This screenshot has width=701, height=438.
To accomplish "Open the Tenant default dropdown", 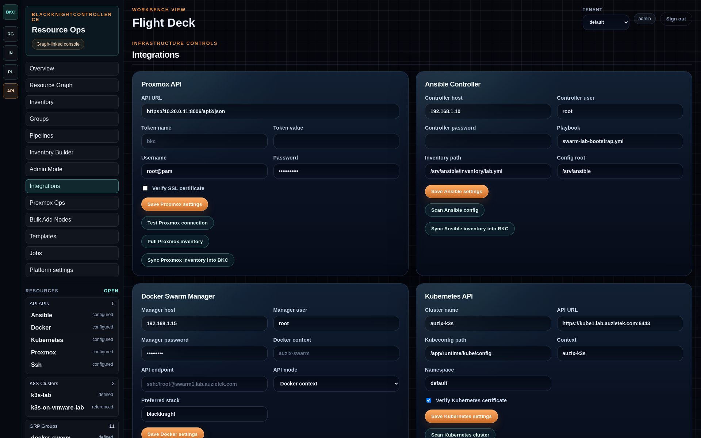I will coord(606,22).
